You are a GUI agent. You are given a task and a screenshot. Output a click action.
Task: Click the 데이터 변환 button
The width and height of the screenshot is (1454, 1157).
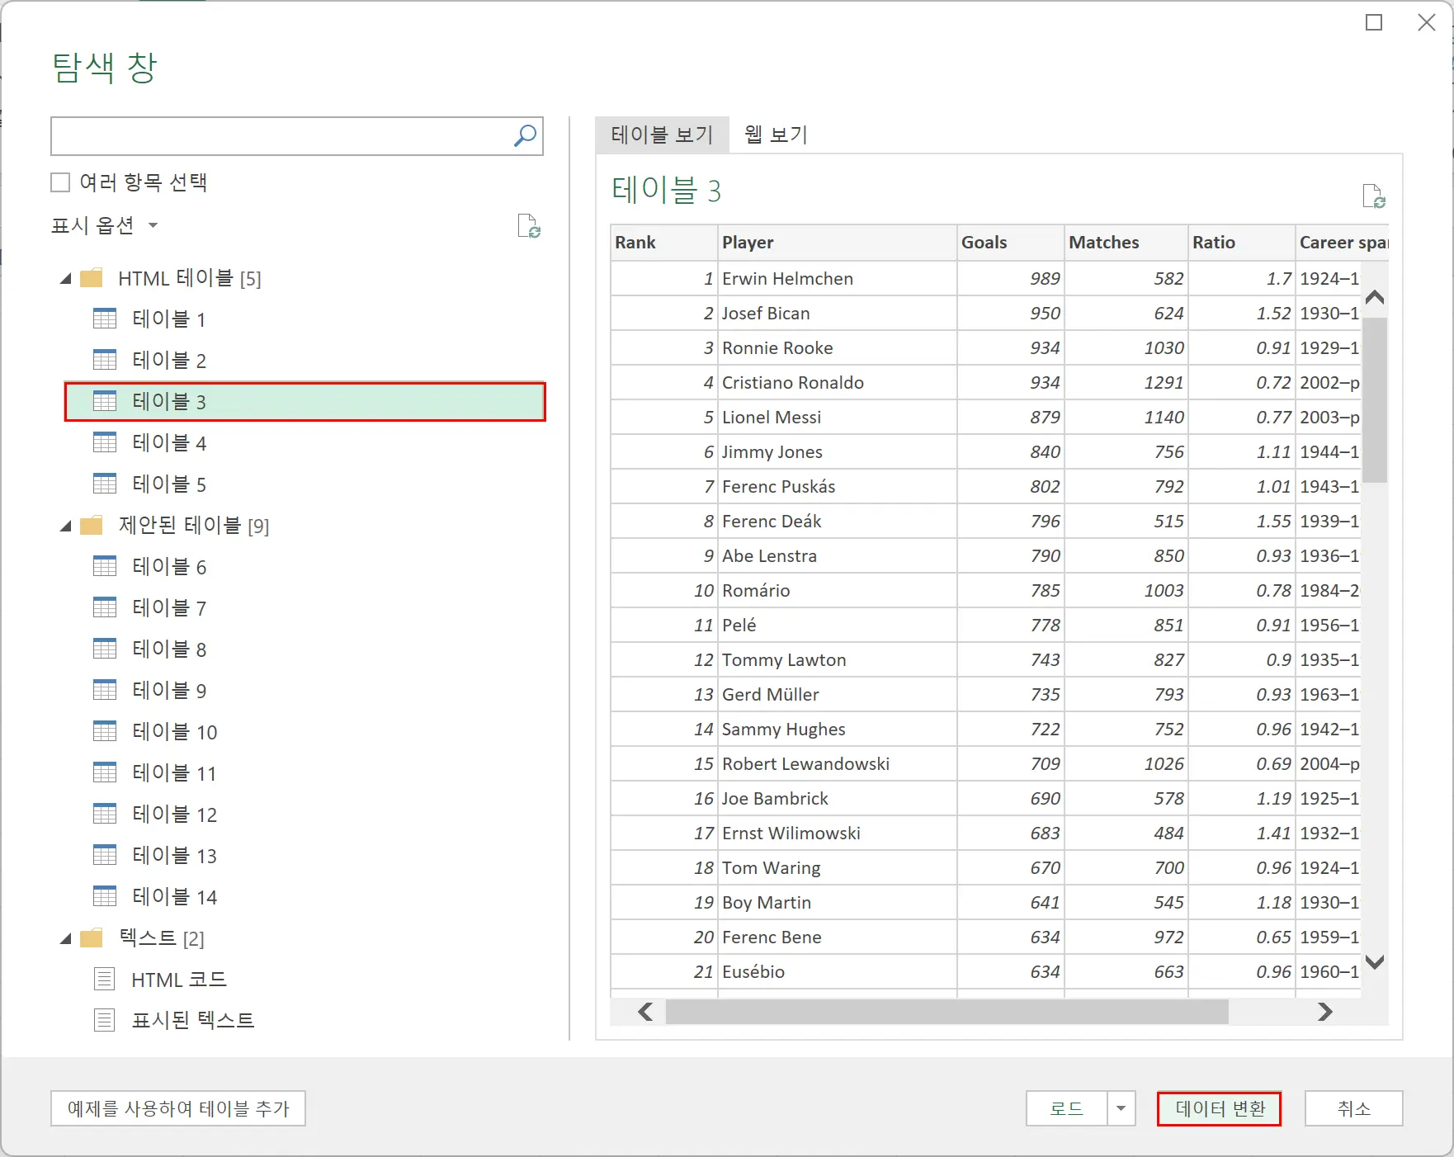[x=1219, y=1108]
